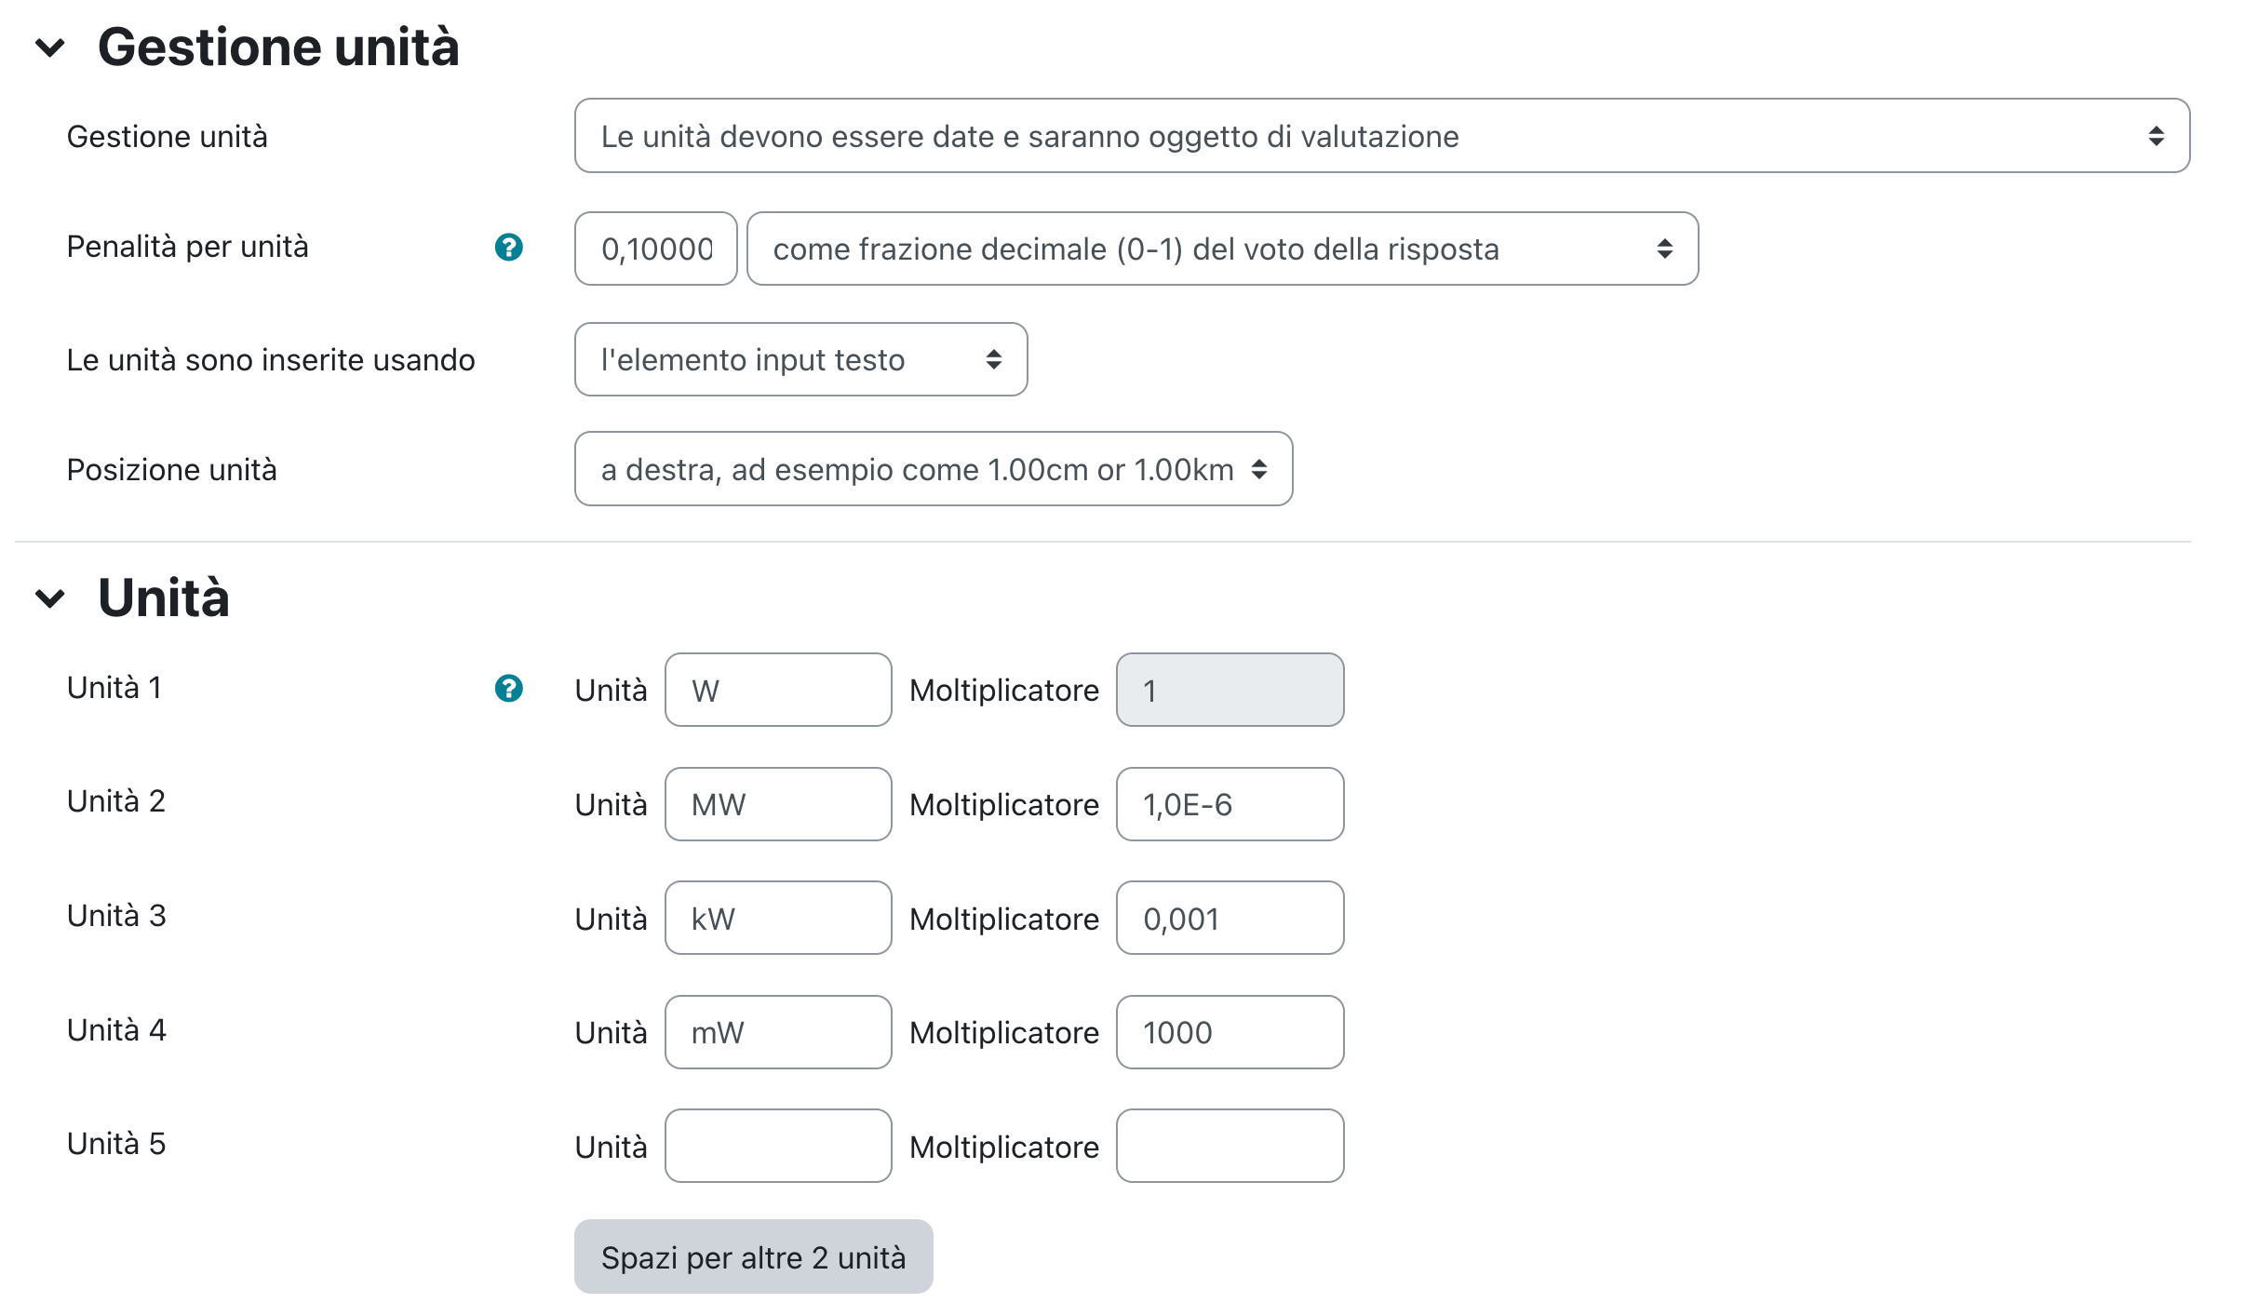Click the Moltiplicatore label in Unità 2 row
This screenshot has width=2258, height=1316.
coord(1004,805)
